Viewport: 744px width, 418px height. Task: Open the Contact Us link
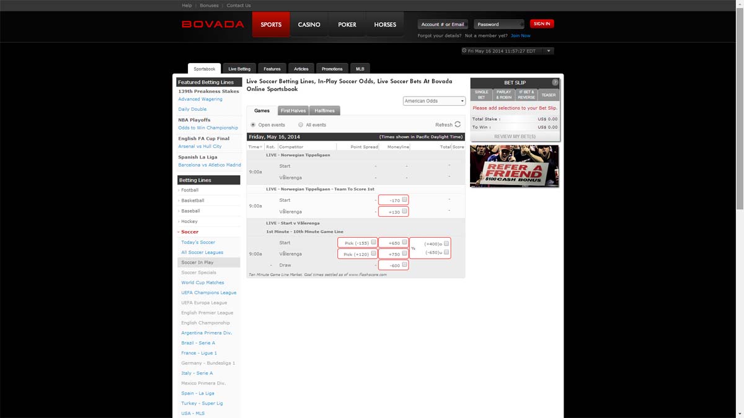coord(239,6)
